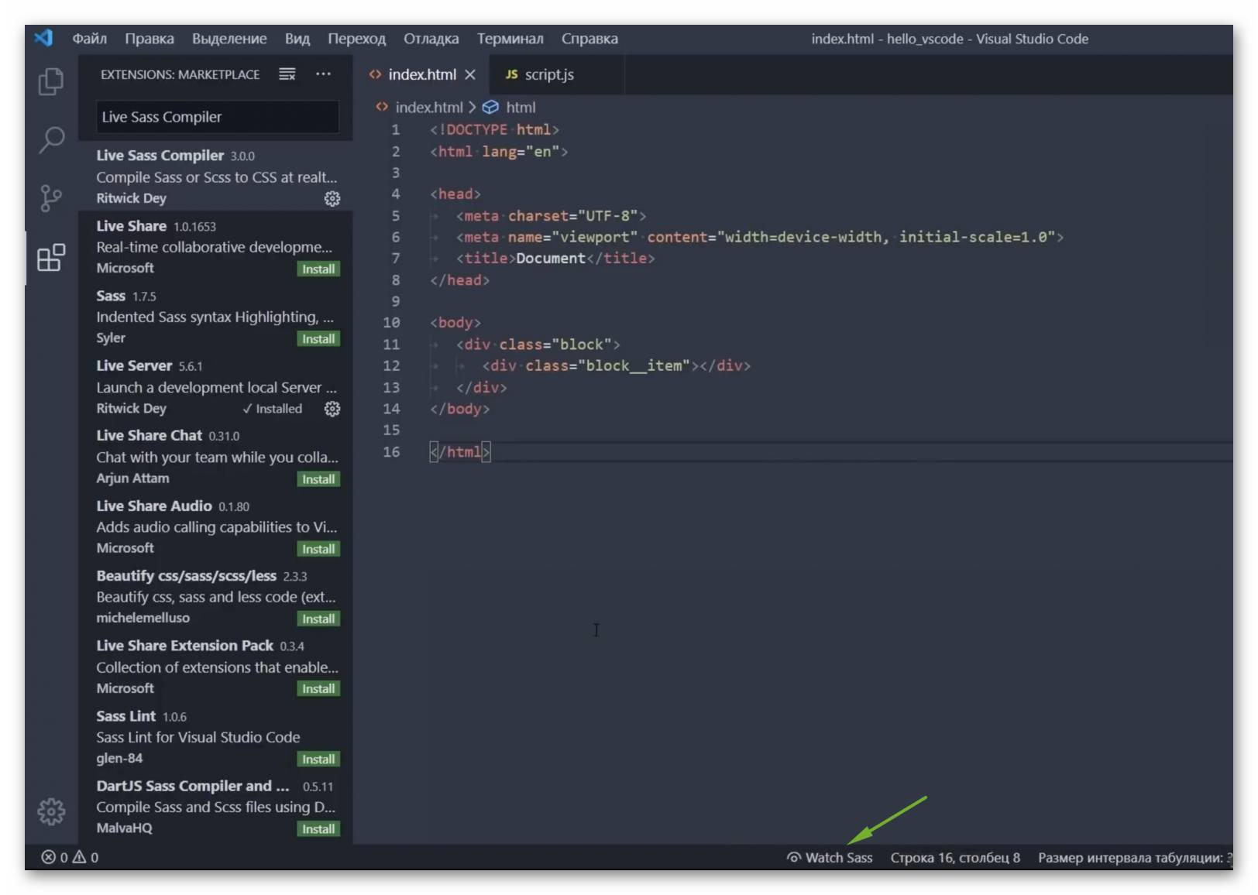Image resolution: width=1258 pixels, height=895 pixels.
Task: Click the closing html tag on line 16
Action: 460,451
